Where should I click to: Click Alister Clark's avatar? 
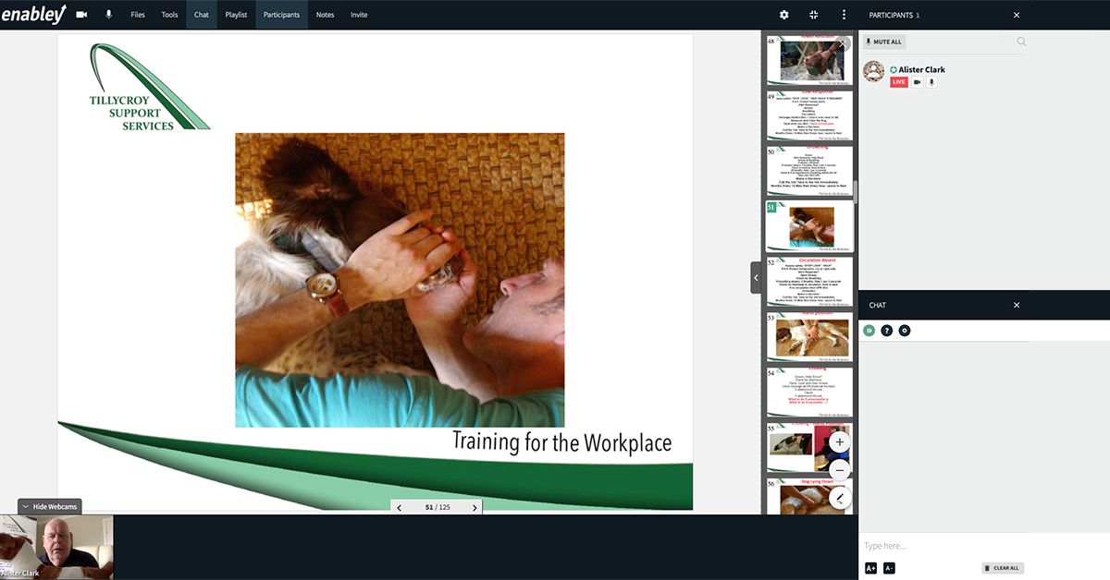click(x=874, y=72)
